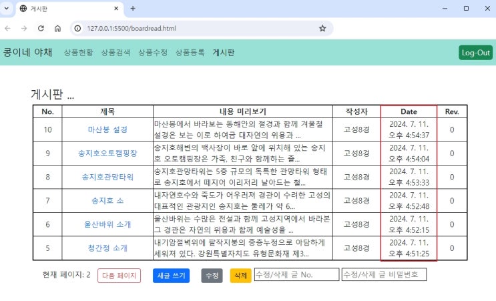Open post titled 송지호관망타워
496x301 pixels.
pos(107,177)
